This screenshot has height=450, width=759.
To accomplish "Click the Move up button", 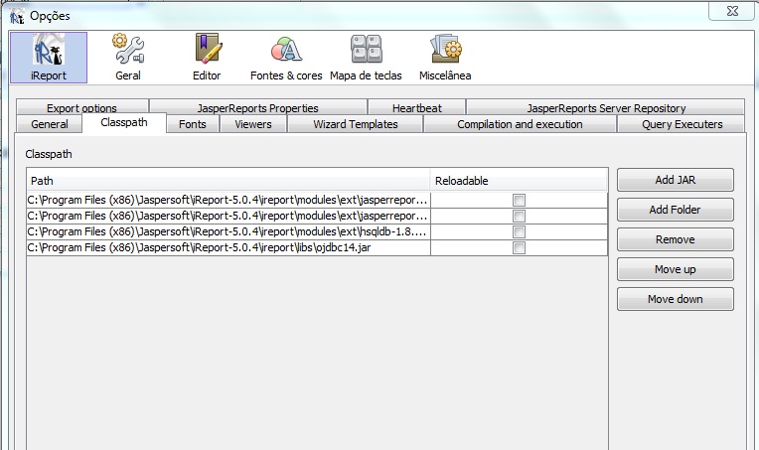I will pos(675,269).
